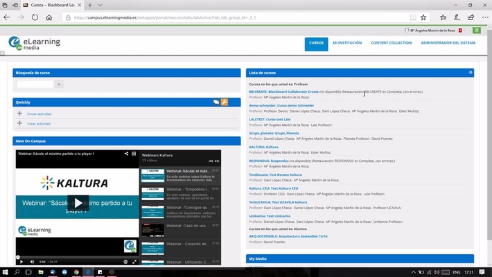Open Kaltura_CEU: Test Kaltura CEU course
492x277 pixels.
[274, 188]
